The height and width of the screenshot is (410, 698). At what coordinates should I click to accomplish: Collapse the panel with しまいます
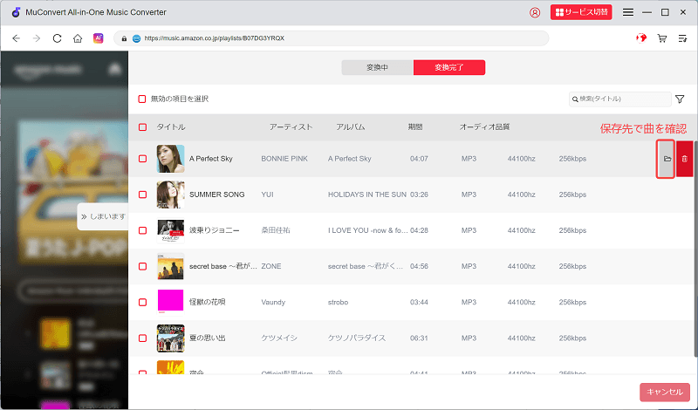pyautogui.click(x=103, y=217)
